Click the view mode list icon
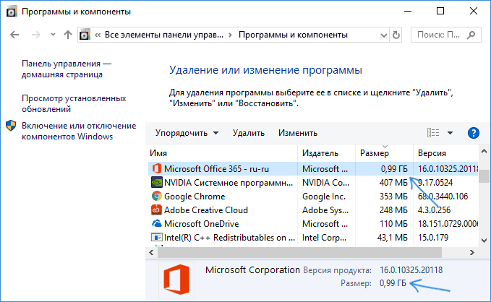The image size is (491, 302). (x=433, y=133)
